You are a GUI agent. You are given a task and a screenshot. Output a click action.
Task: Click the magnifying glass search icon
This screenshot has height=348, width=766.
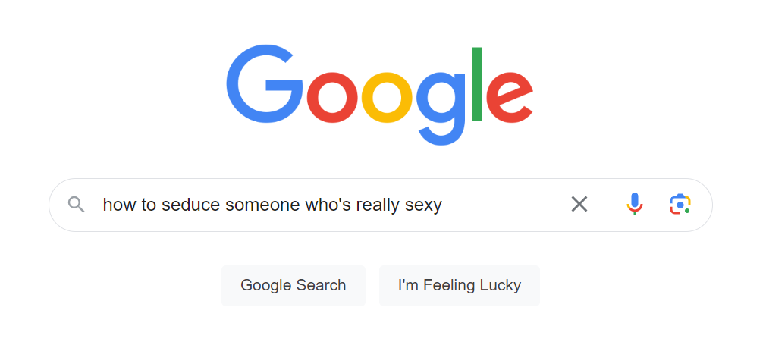pos(76,205)
